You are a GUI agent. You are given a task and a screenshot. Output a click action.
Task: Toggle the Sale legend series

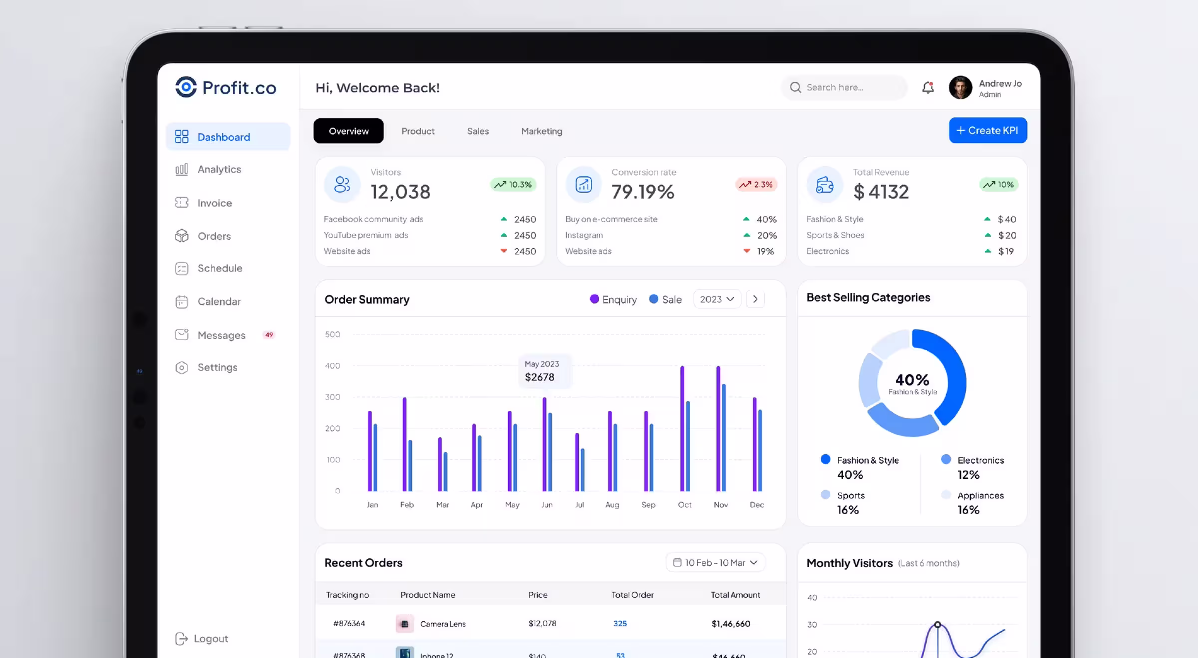pyautogui.click(x=665, y=299)
